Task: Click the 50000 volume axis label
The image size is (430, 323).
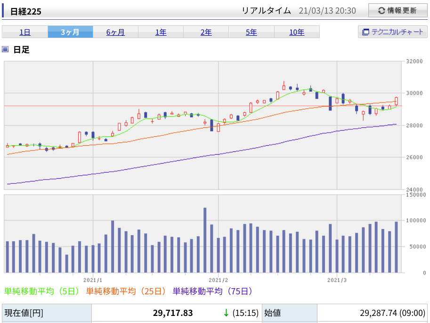Action: point(418,247)
